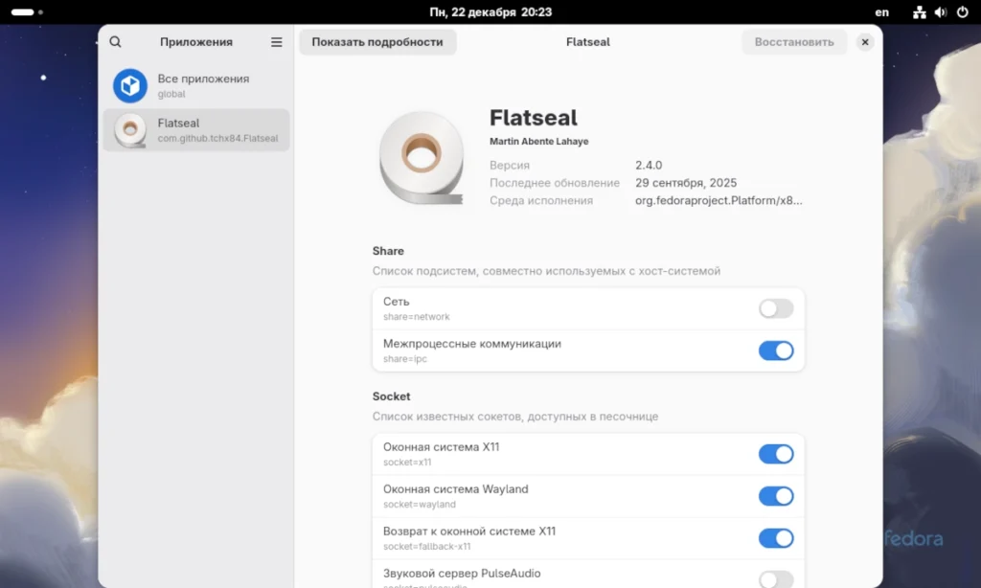Select Все приложения global entry
981x588 pixels.
click(x=196, y=85)
